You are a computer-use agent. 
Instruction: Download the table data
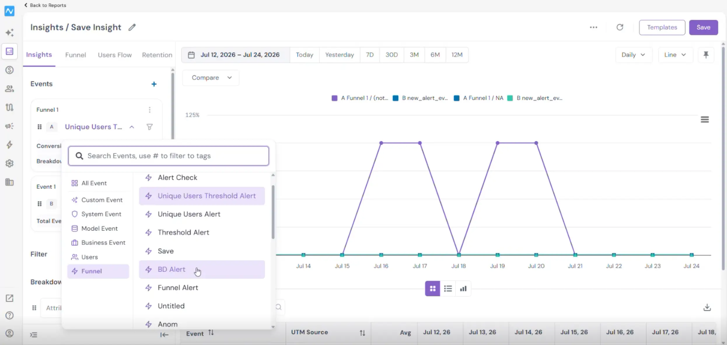click(707, 307)
